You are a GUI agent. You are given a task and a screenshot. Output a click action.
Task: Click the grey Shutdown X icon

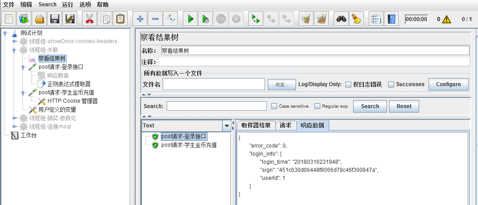236,19
